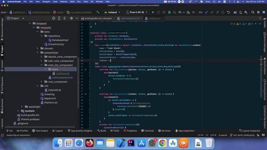Click Select Opened File target icon
Screen dimensions: 267x150
tap(54, 18)
